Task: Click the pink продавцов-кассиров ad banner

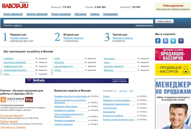Action: pos(173,54)
